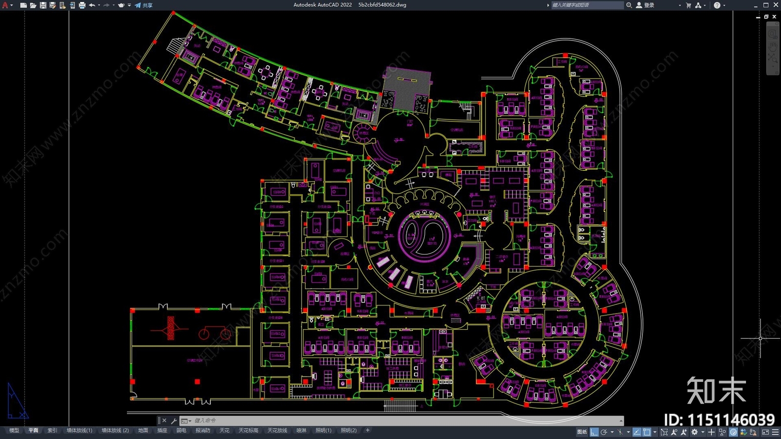Screen dimensions: 781x439
Task: Toggle Object Snap in status bar
Action: pyautogui.click(x=647, y=432)
